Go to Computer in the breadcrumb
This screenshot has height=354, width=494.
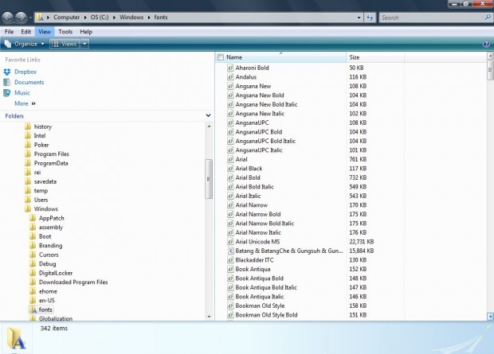point(66,18)
